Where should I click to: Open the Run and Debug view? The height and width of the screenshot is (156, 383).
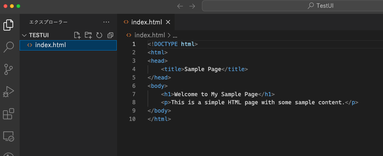click(9, 92)
